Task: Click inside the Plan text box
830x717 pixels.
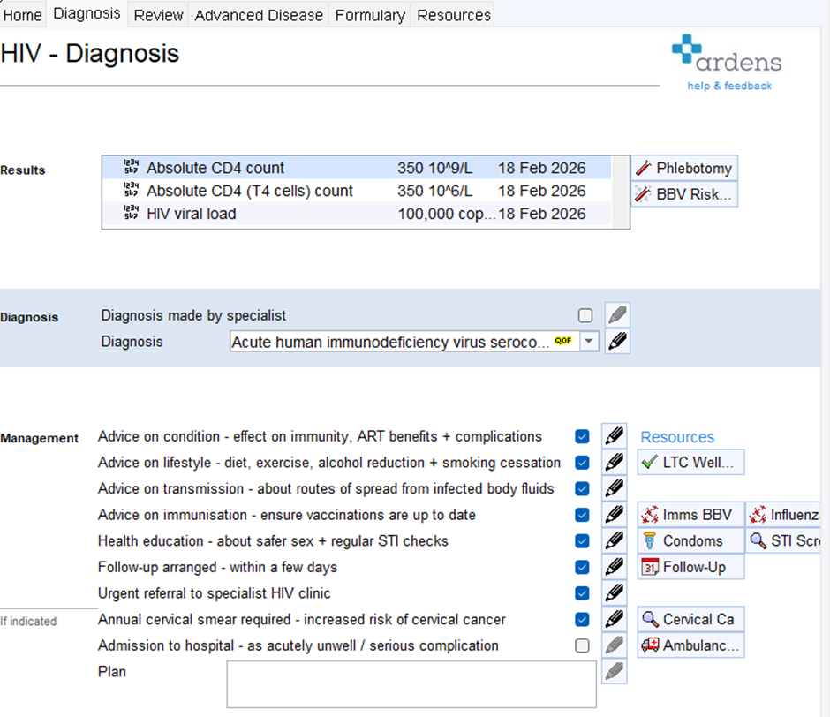Action: (x=411, y=683)
